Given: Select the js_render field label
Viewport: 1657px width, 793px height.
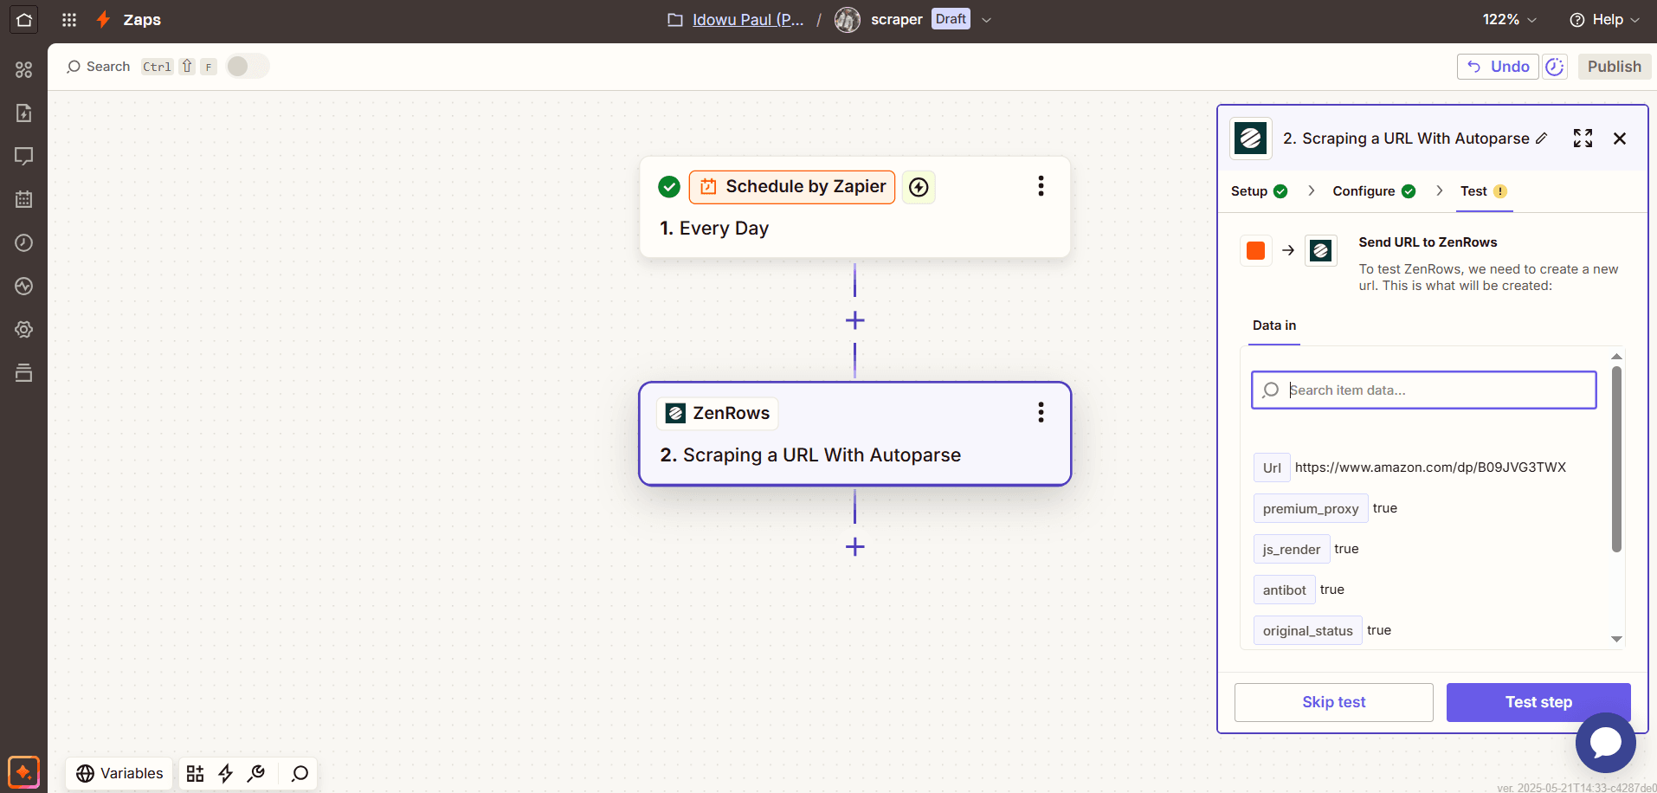Looking at the screenshot, I should (1291, 549).
